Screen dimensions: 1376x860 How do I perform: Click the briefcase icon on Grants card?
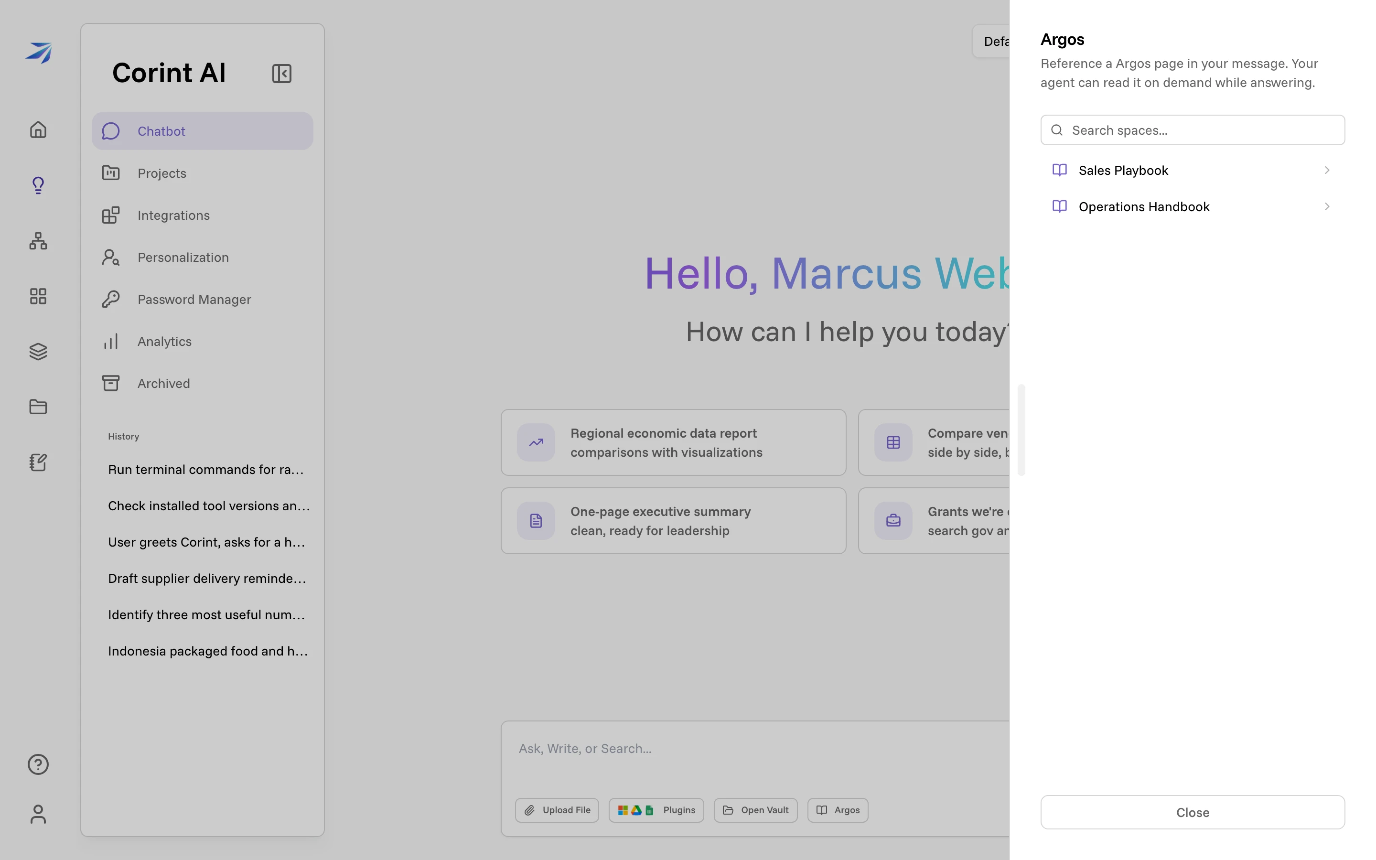point(893,521)
